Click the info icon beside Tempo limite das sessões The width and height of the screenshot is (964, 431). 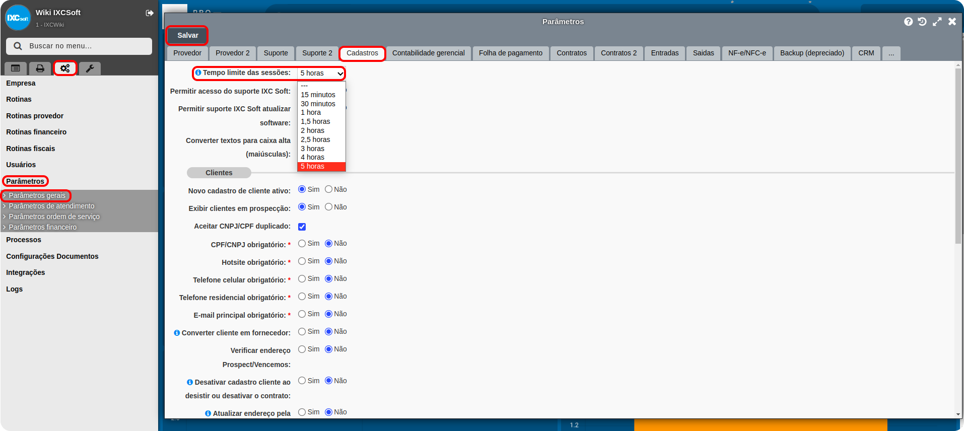(198, 73)
